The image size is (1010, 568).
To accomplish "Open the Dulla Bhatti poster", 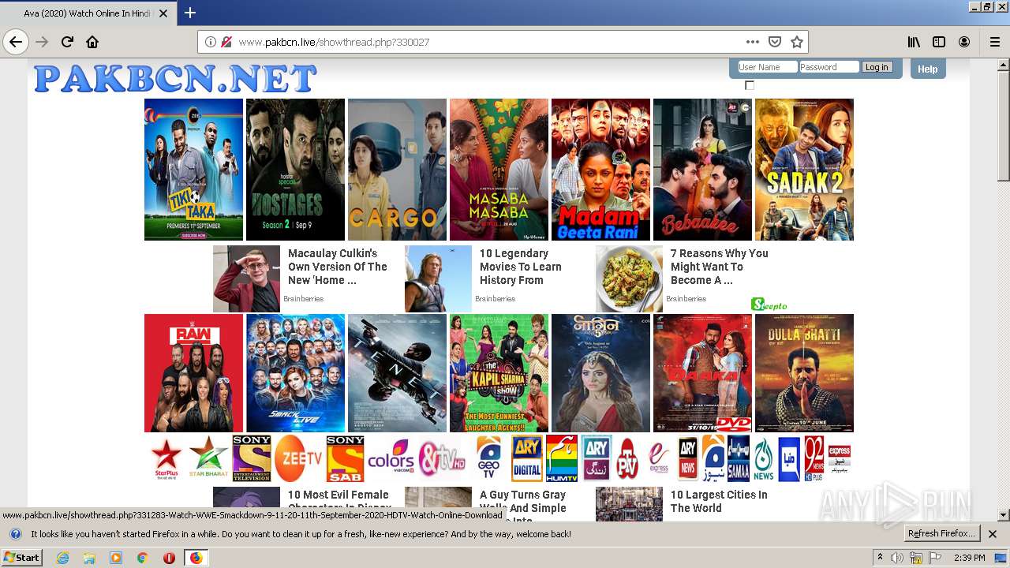I will tap(804, 373).
